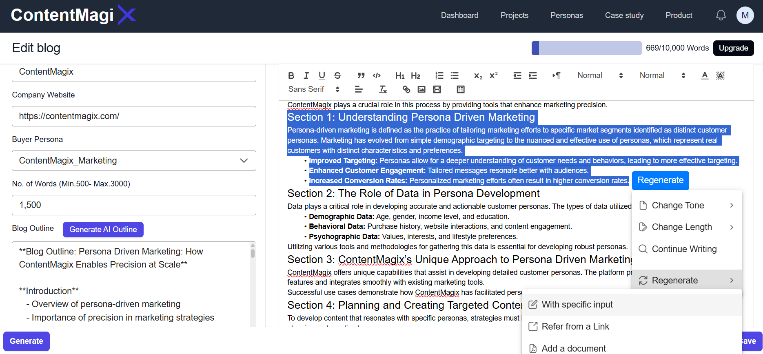Apply Heading 1 style

coord(400,75)
